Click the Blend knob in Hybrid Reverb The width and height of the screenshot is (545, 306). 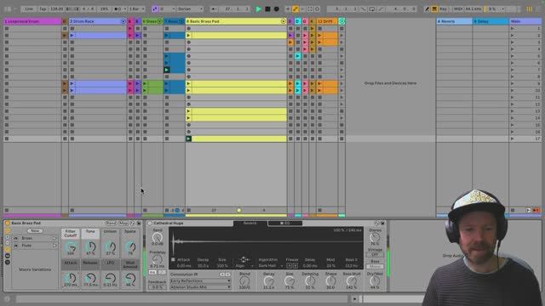coord(244,281)
